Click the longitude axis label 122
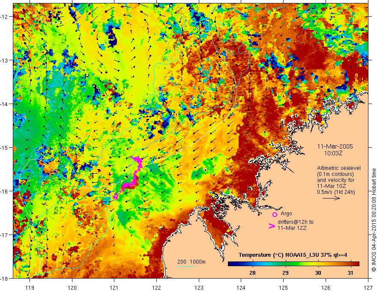The image size is (377, 291). coord(156,288)
